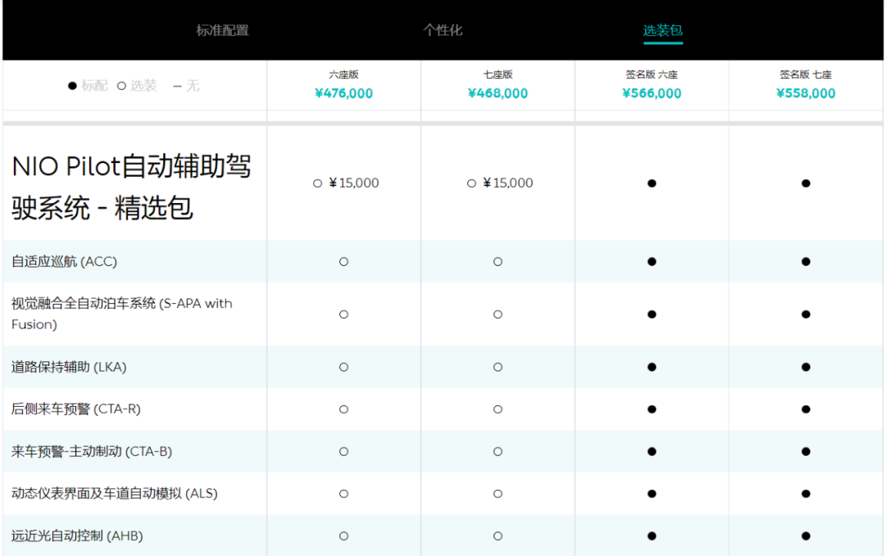Click the CTA-R standard dot in 签名版 六座

point(652,409)
